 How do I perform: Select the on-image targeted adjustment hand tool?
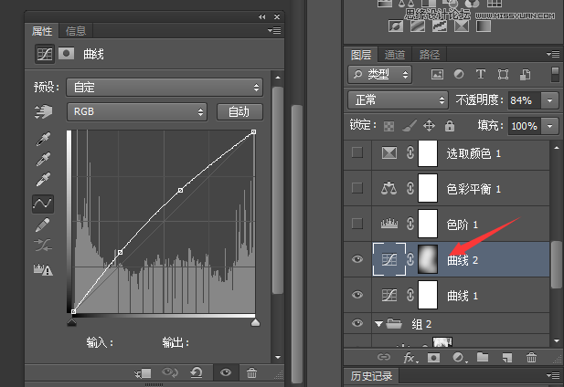tap(43, 111)
